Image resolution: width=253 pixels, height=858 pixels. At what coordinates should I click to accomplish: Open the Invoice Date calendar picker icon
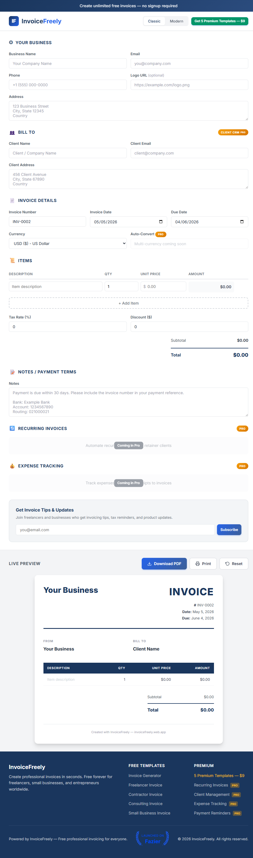coord(161,222)
